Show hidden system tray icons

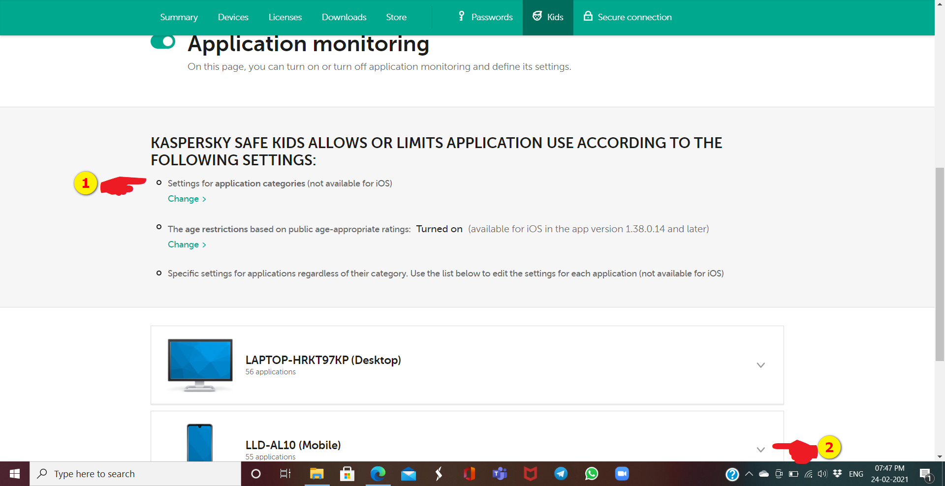pos(749,474)
